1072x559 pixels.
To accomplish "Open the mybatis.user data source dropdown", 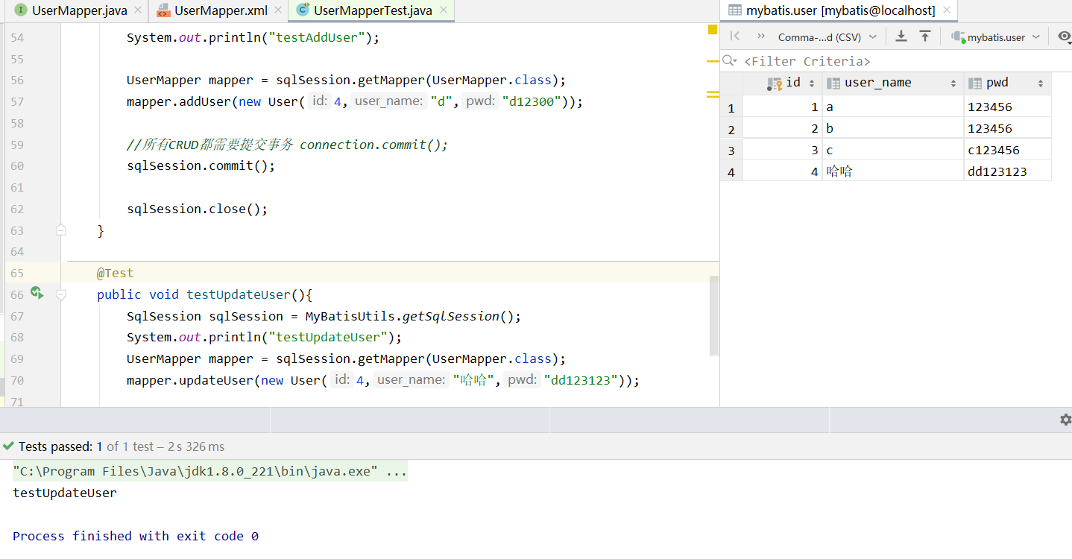I will (x=995, y=37).
